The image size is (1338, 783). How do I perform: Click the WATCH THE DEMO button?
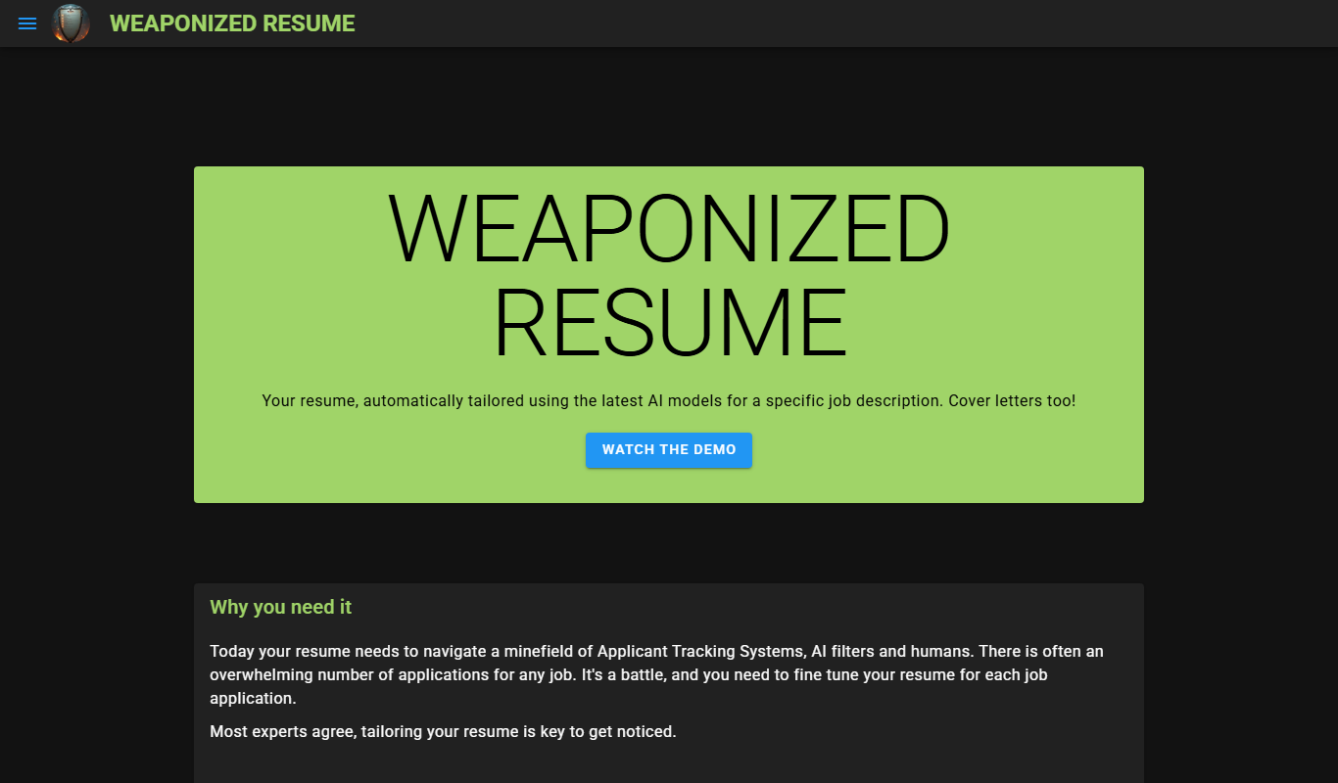click(x=669, y=450)
